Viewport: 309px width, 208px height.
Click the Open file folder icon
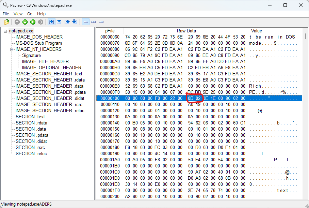7,22
